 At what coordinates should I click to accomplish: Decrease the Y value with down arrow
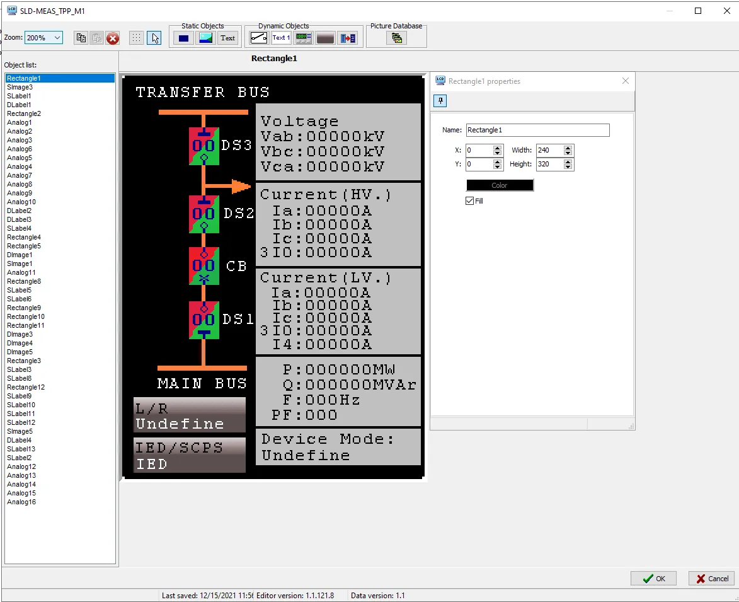pos(497,167)
